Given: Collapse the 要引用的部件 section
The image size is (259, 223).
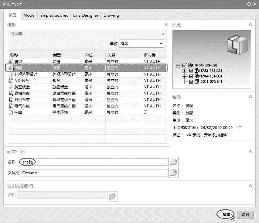Looking at the screenshot, I should point(251,186).
